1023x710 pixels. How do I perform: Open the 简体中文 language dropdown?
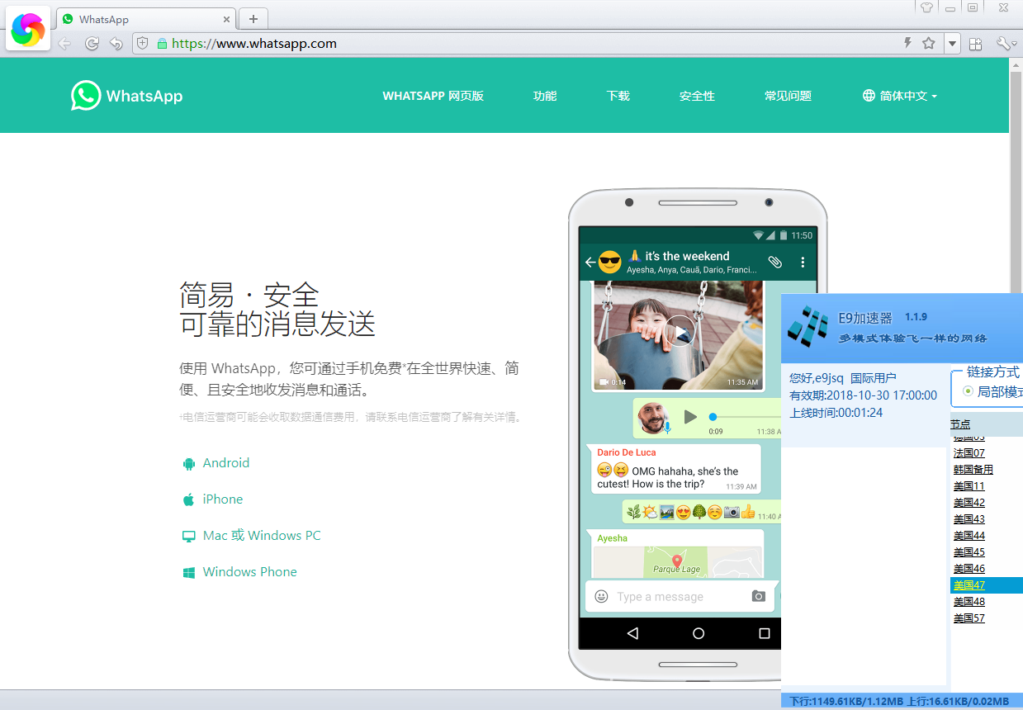tap(899, 95)
